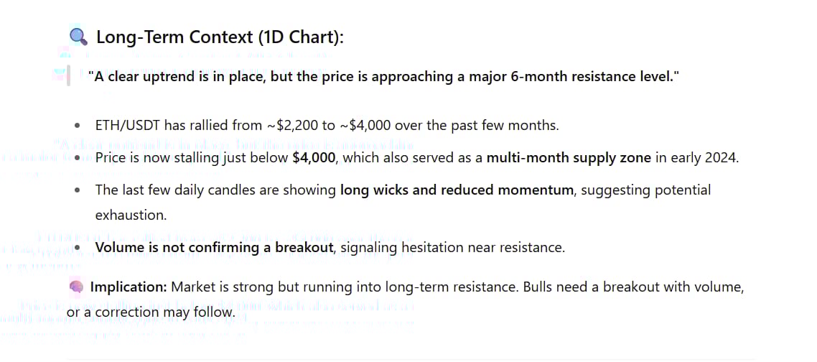Click the bullet point before "Price is now stalling"
Image resolution: width=817 pixels, height=362 pixels.
click(x=77, y=158)
